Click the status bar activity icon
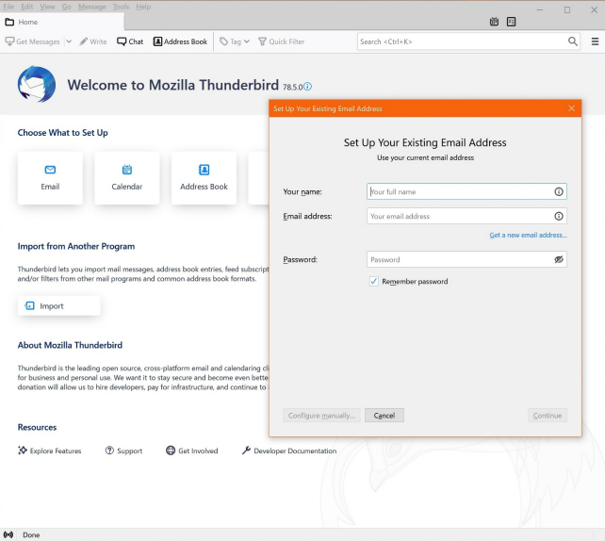The height and width of the screenshot is (541, 605). [8, 534]
